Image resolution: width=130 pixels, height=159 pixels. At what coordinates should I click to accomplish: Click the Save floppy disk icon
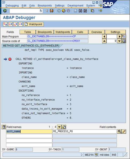click(x=51, y=11)
